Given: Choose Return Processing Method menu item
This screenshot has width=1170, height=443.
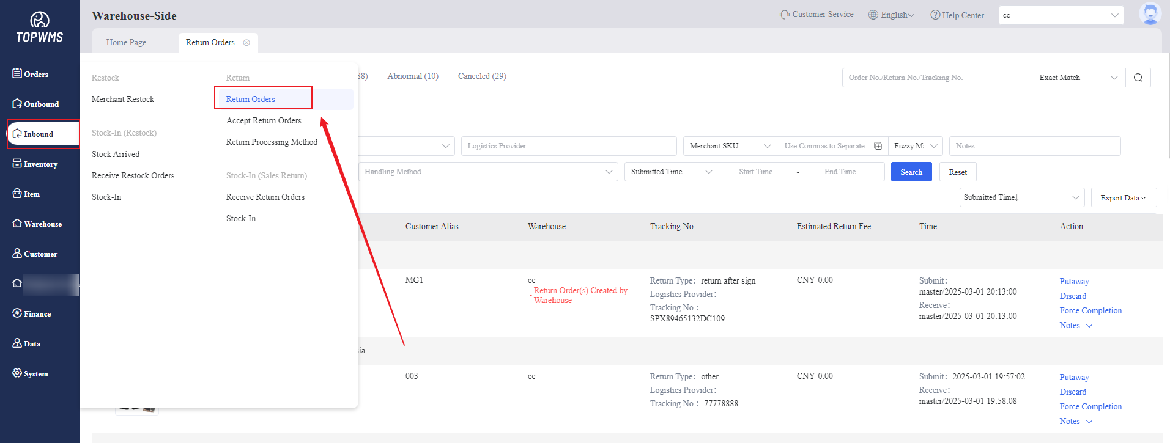Looking at the screenshot, I should point(272,142).
